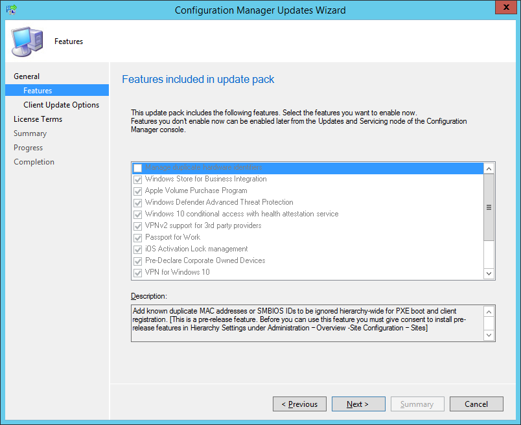Close the Configuration Manager Updates Wizard
This screenshot has width=521, height=425.
tap(506, 7)
